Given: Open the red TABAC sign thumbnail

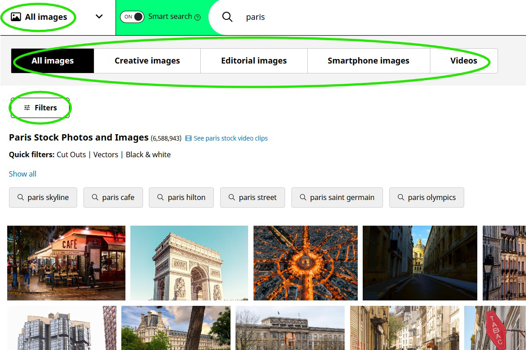Looking at the screenshot, I should (x=495, y=328).
